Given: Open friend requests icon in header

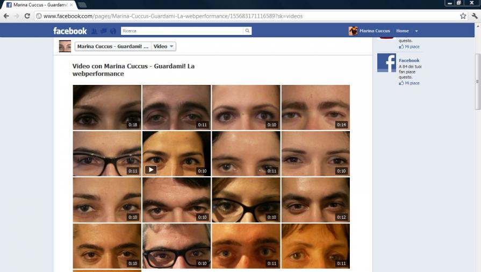Looking at the screenshot, I should tap(95, 31).
